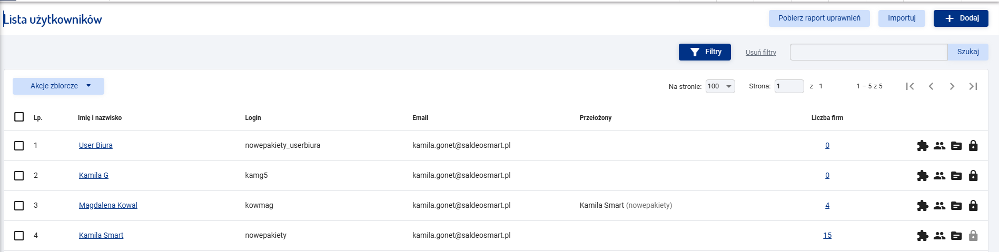
Task: Open the Kamila Smart user link
Action: (x=101, y=236)
